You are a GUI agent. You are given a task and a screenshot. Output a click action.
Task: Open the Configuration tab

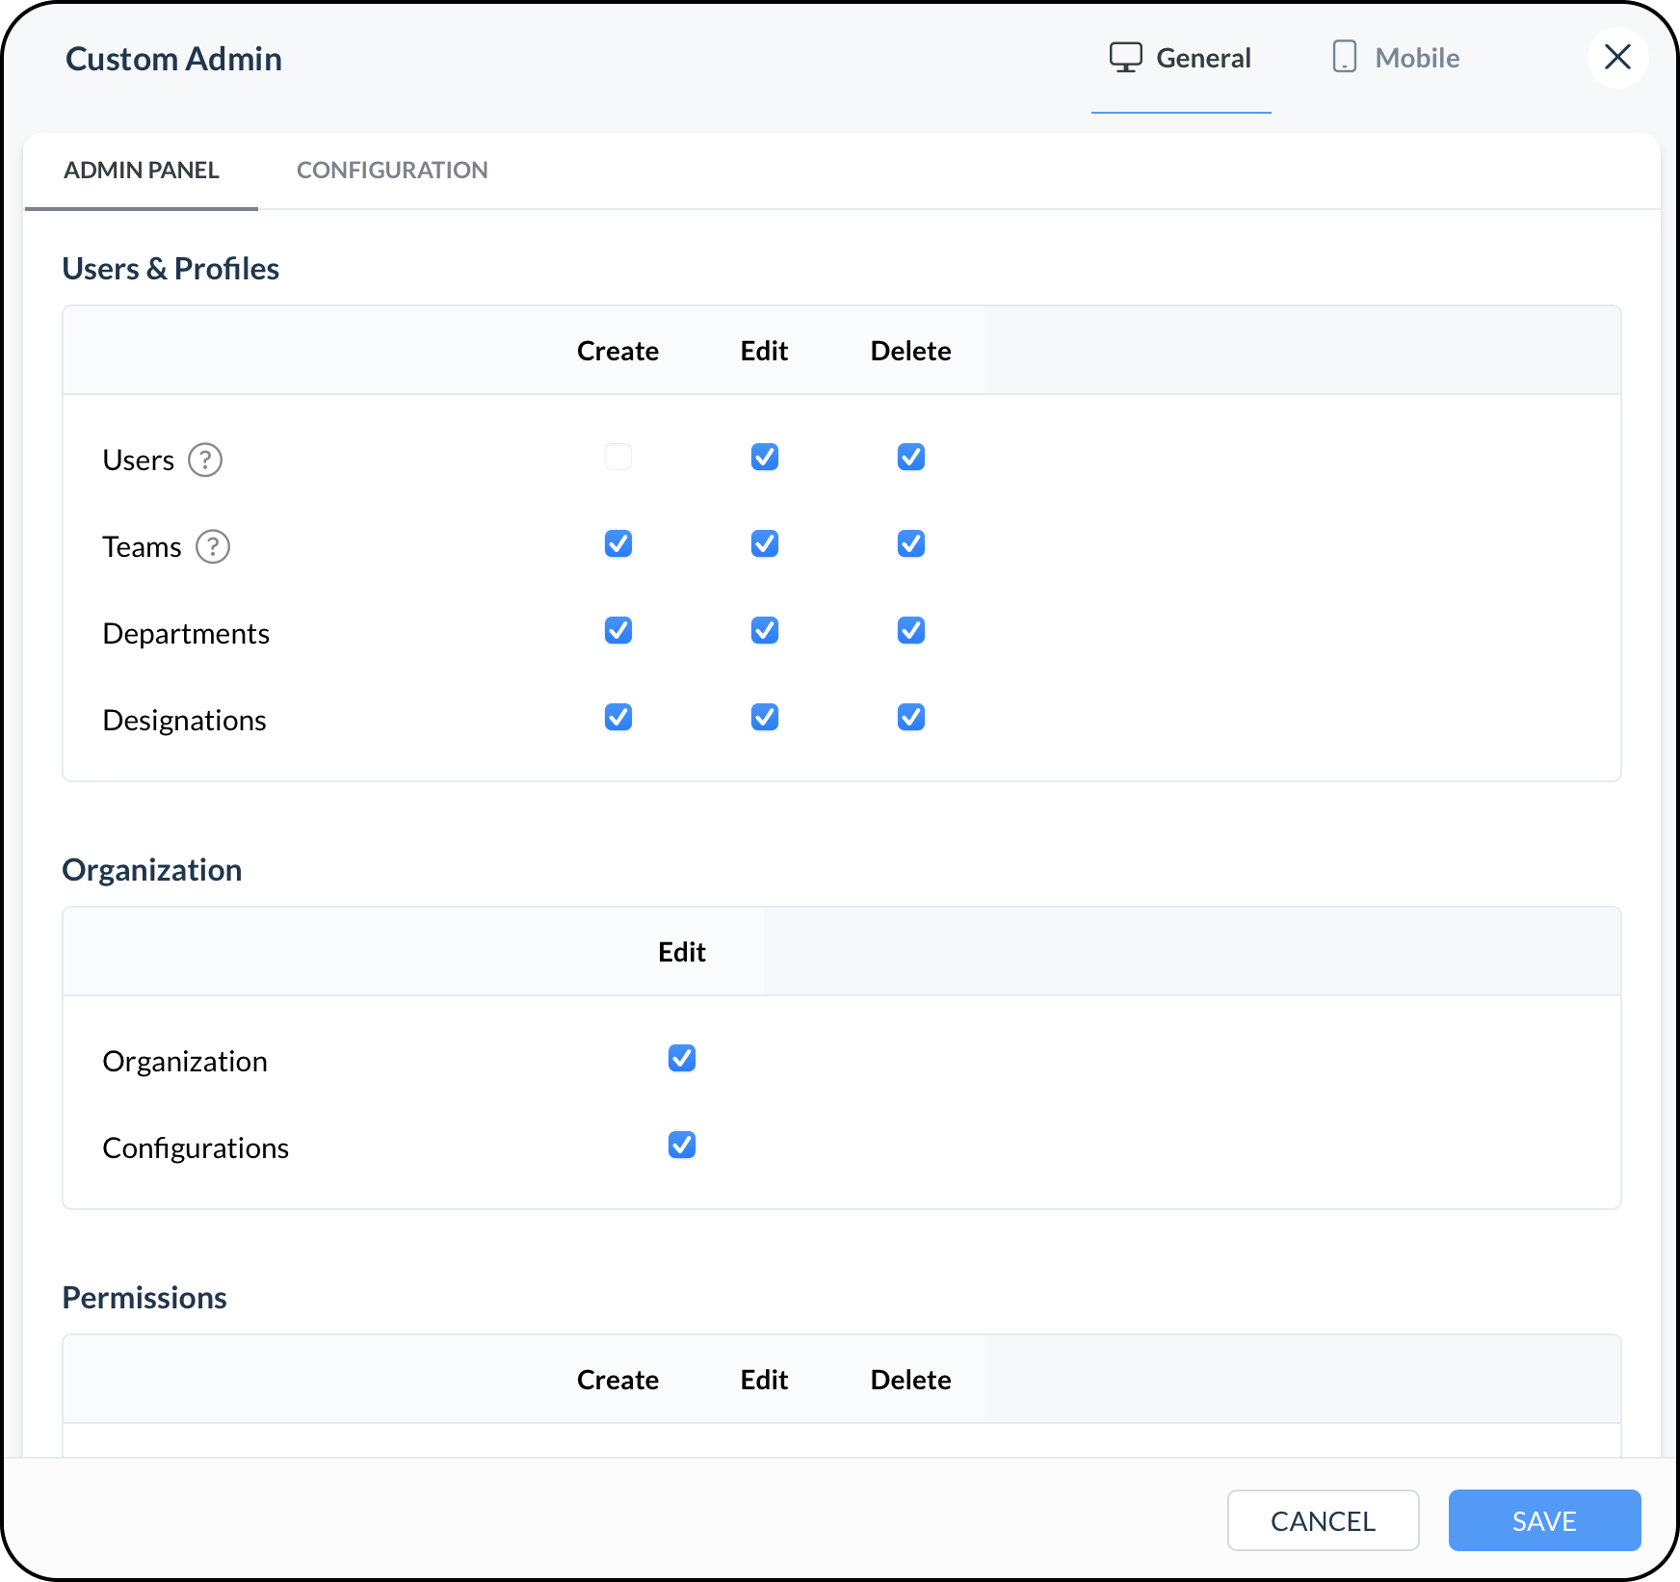[392, 171]
